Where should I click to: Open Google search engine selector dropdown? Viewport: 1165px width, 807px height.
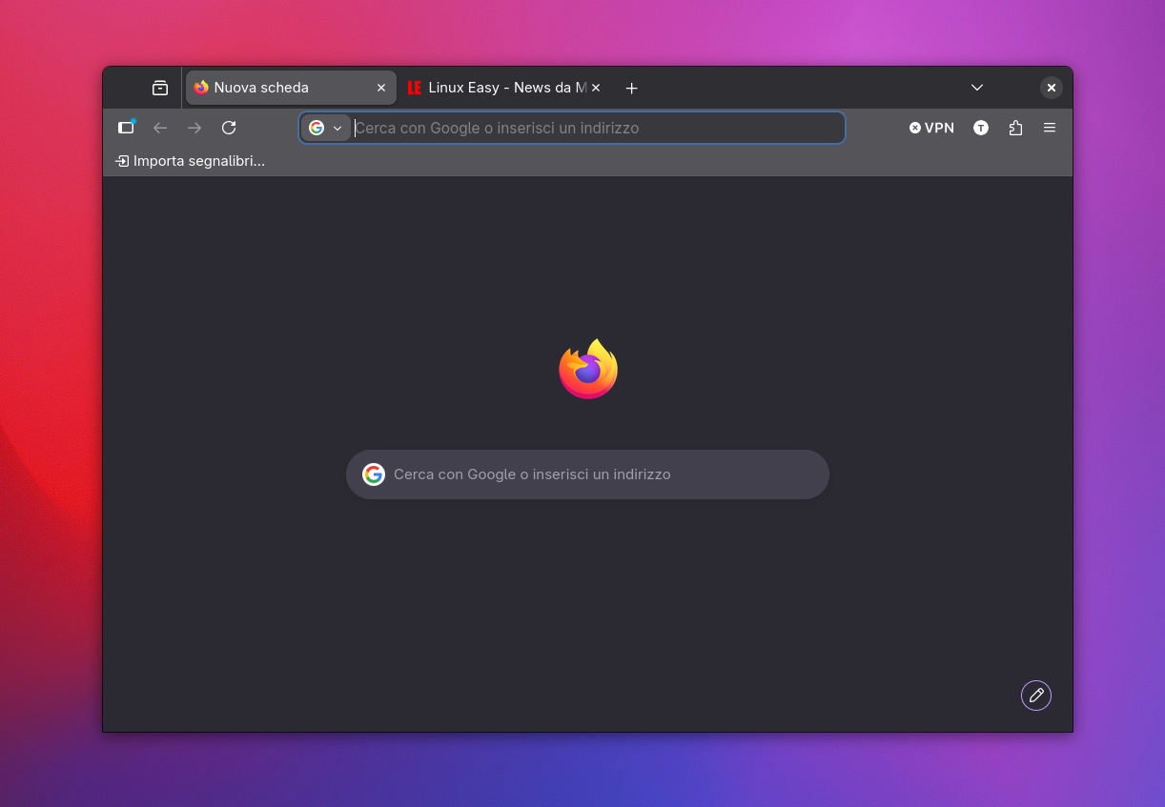[x=325, y=128]
